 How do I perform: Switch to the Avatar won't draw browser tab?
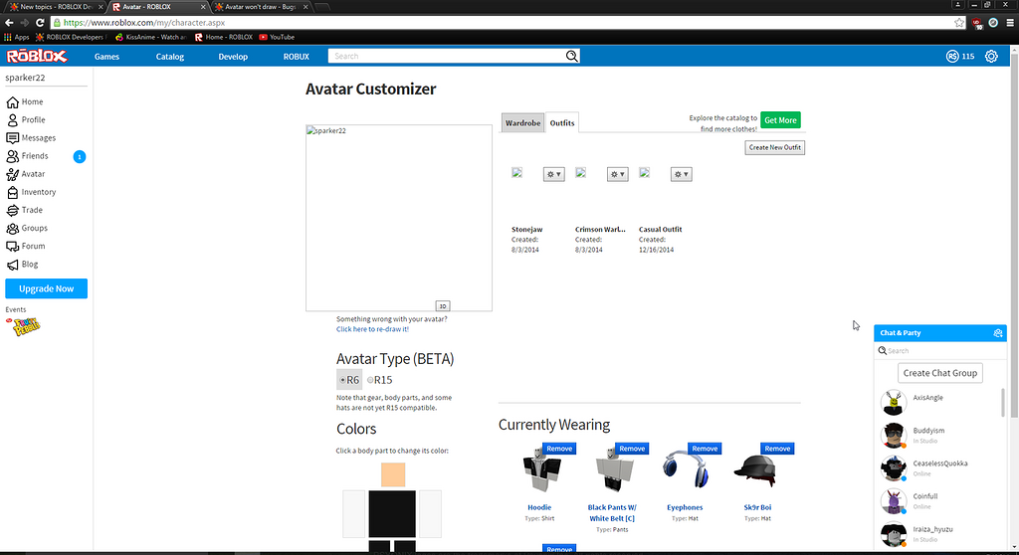[260, 7]
